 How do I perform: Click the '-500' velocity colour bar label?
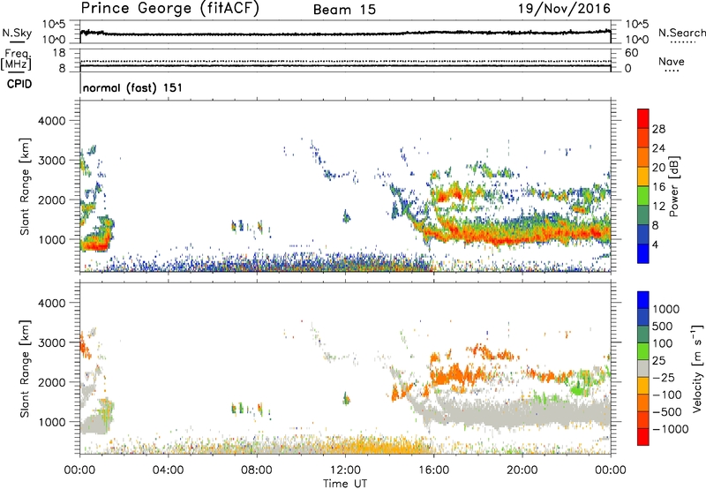coord(666,412)
